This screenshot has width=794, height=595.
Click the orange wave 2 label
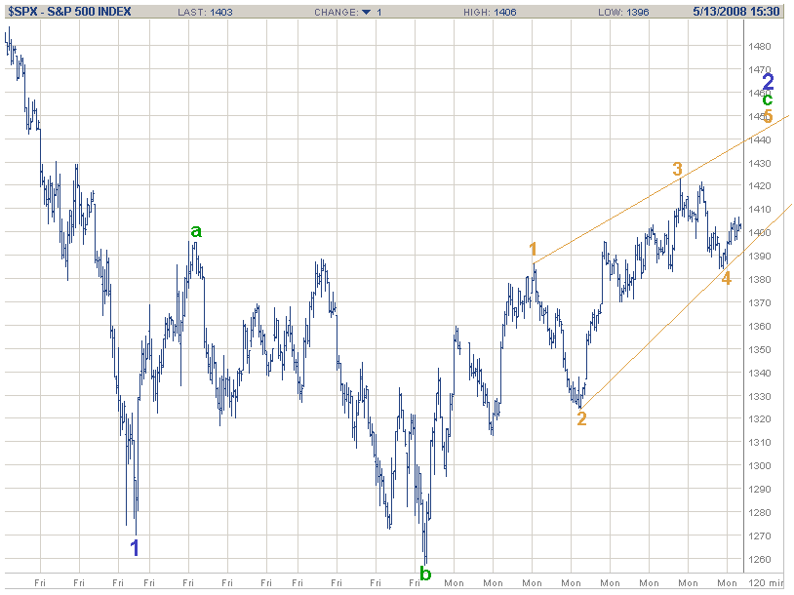581,418
